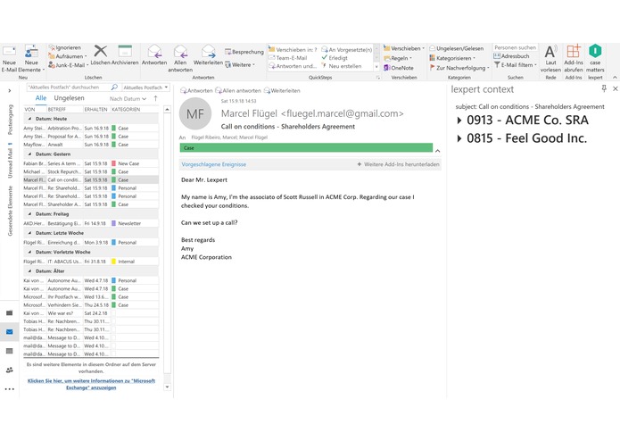
Task: Collapse the message header caret
Action: [x=437, y=151]
